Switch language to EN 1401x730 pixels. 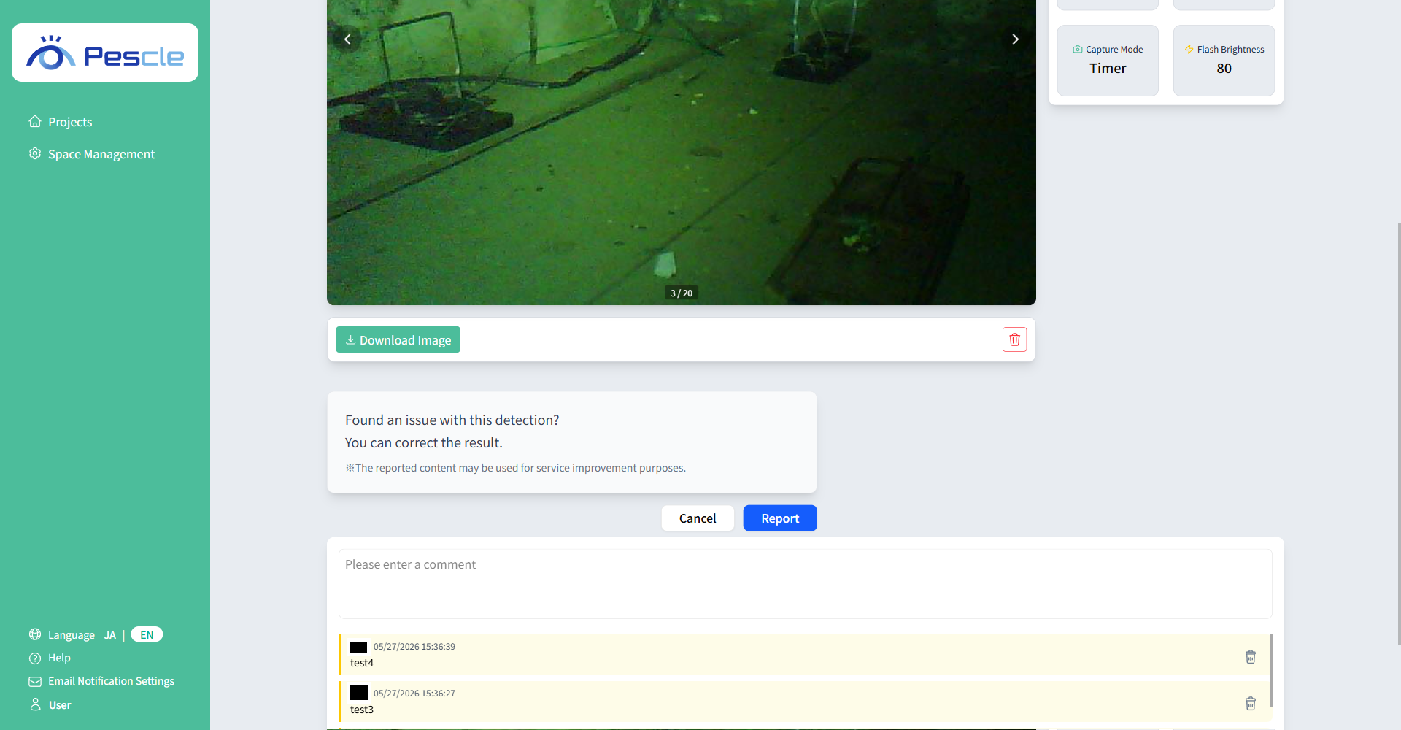tap(147, 634)
